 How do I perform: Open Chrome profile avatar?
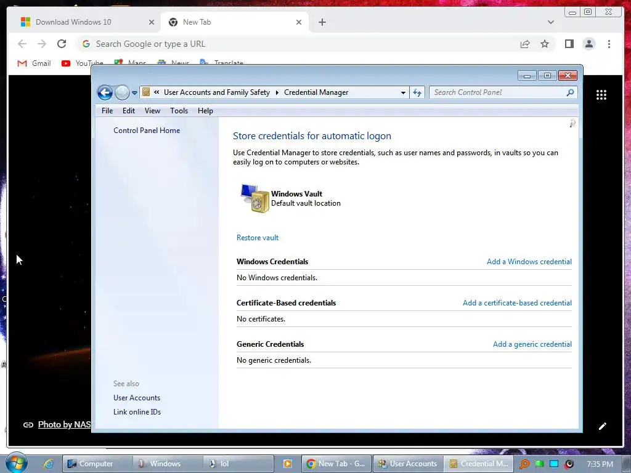coord(588,44)
